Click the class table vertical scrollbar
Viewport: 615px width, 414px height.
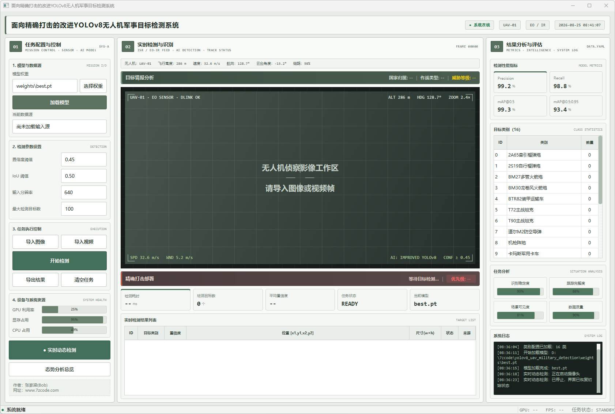600,170
